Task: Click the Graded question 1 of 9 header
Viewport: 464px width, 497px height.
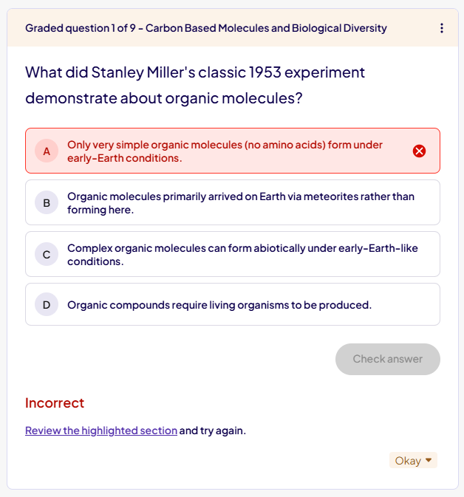Action: pyautogui.click(x=81, y=28)
